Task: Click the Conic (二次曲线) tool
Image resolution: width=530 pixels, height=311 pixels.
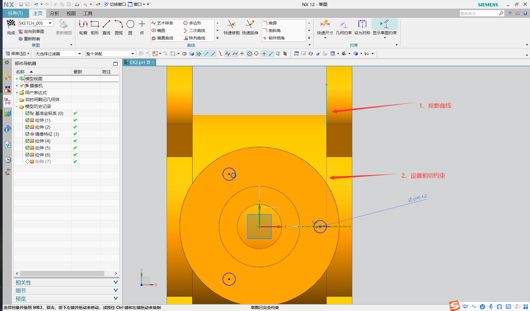Action: tap(194, 31)
